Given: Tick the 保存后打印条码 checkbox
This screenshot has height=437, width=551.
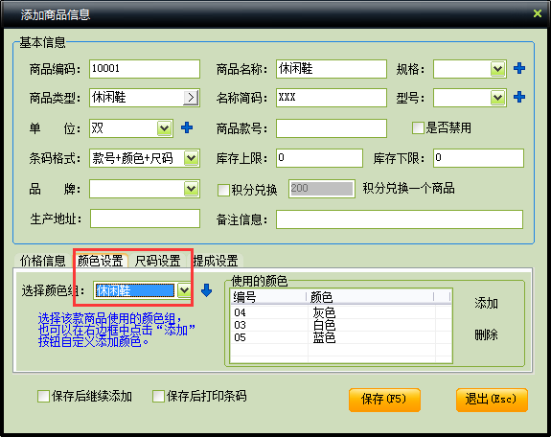Looking at the screenshot, I should (158, 396).
